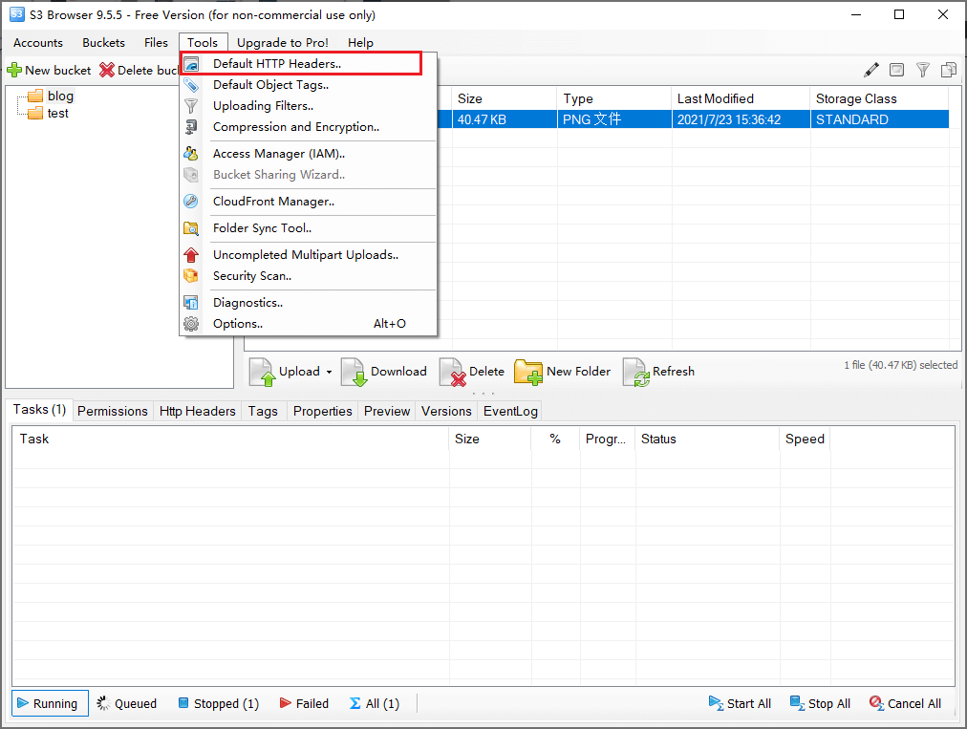This screenshot has width=967, height=729.
Task: Click the Compression and Encryption icon
Action: point(191,127)
